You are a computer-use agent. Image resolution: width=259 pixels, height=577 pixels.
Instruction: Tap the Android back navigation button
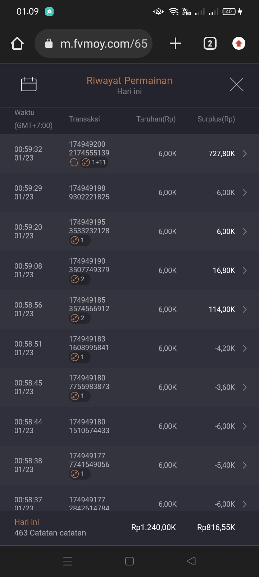coord(191,561)
